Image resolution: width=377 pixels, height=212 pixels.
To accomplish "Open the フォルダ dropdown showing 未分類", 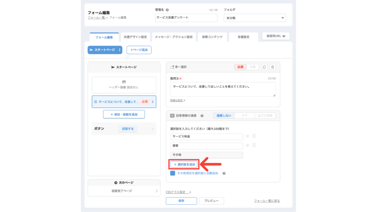I will click(x=255, y=18).
